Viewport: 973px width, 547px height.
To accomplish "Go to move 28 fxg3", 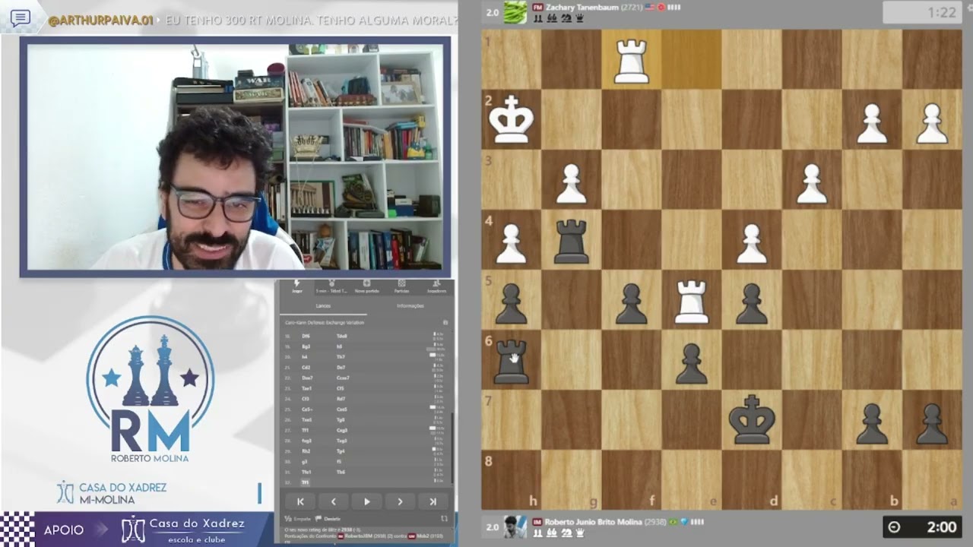I will click(x=306, y=441).
